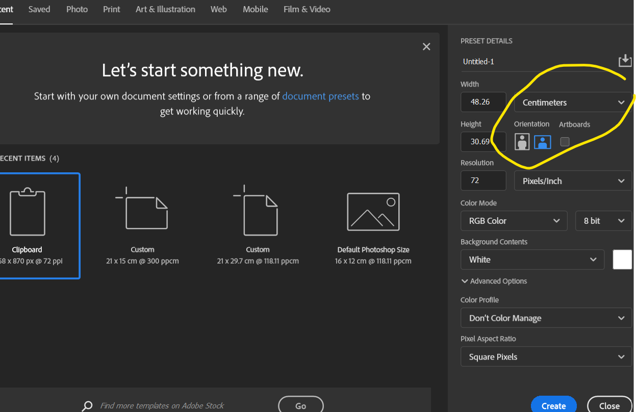
Task: Save the document preset icon
Action: (x=625, y=61)
